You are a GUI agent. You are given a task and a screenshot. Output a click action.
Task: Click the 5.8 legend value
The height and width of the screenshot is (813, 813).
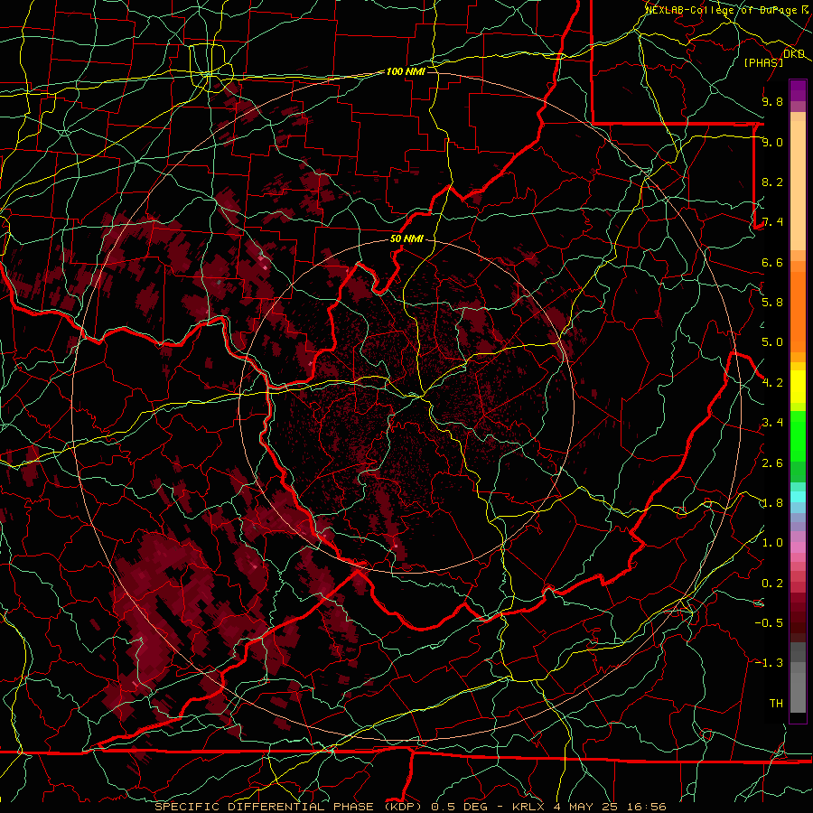click(x=772, y=303)
